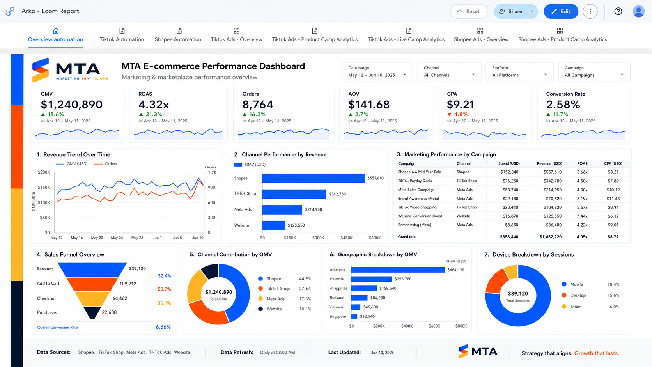
Task: Expand the Share options arrow
Action: pos(532,11)
